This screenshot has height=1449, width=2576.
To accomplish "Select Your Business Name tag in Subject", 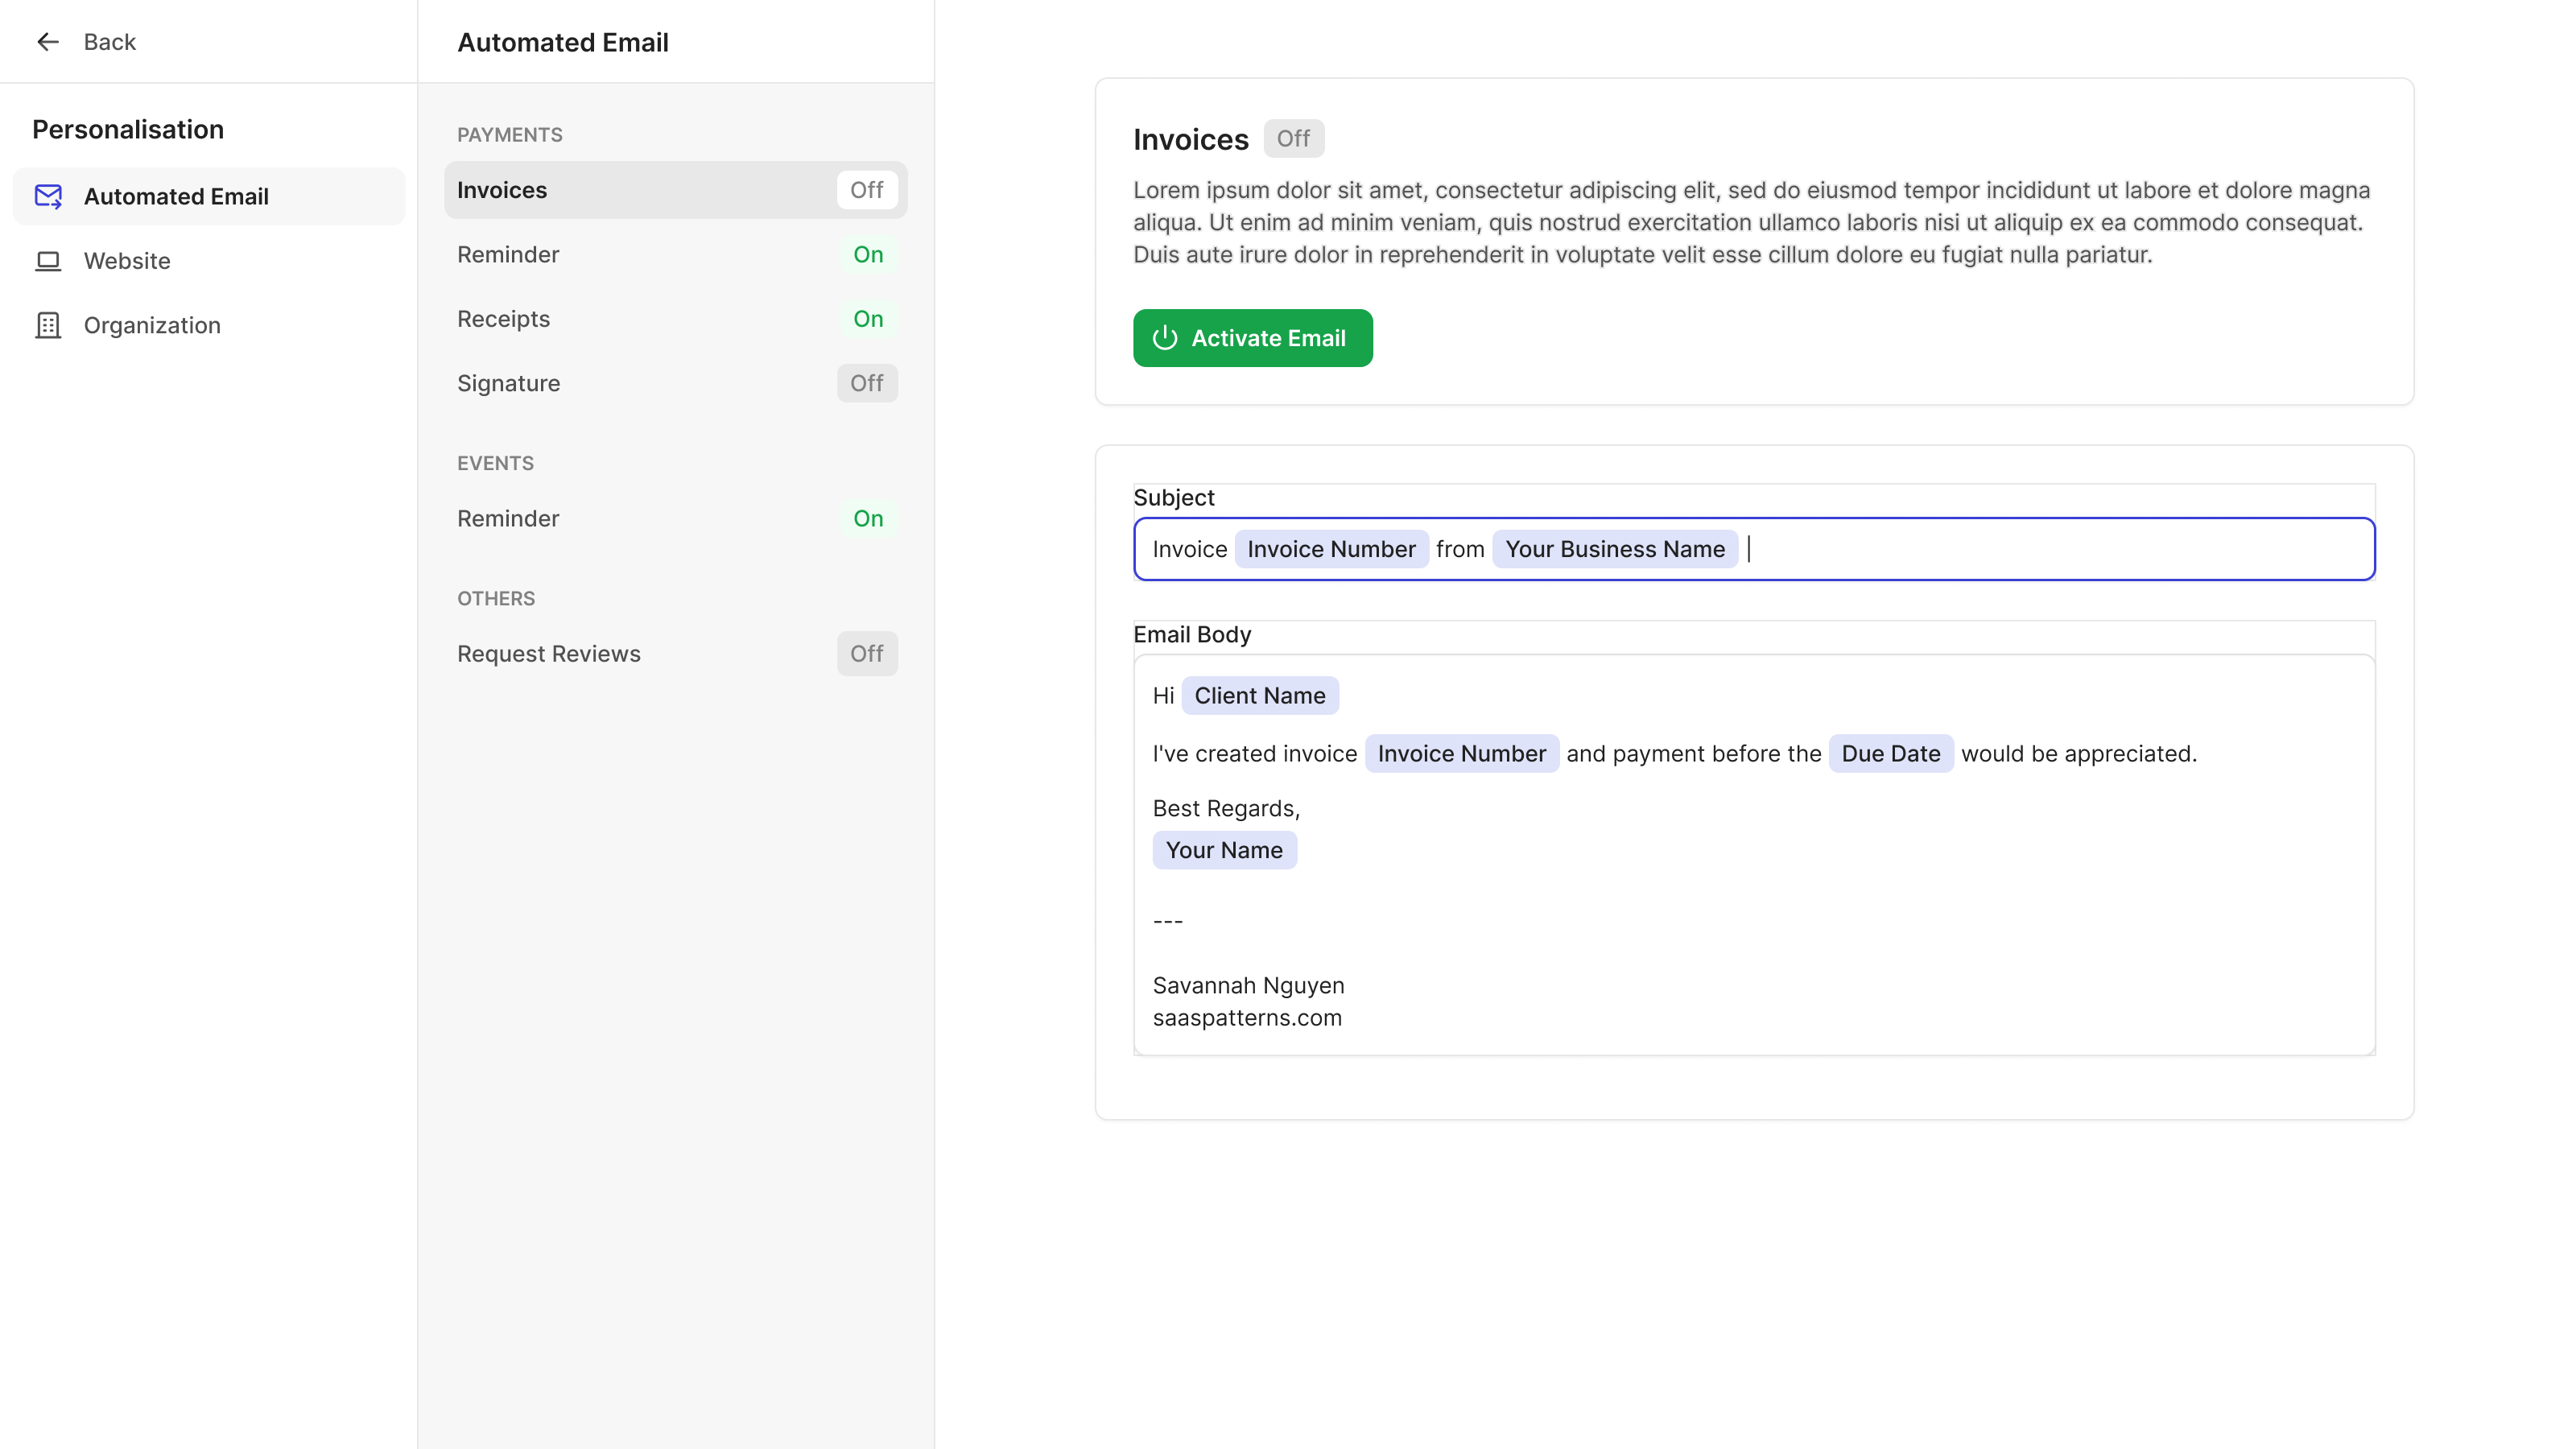I will pyautogui.click(x=1615, y=549).
